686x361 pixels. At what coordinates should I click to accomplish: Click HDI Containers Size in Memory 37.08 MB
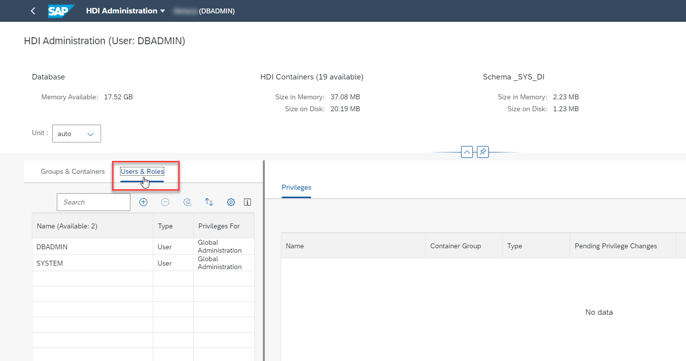[x=345, y=97]
